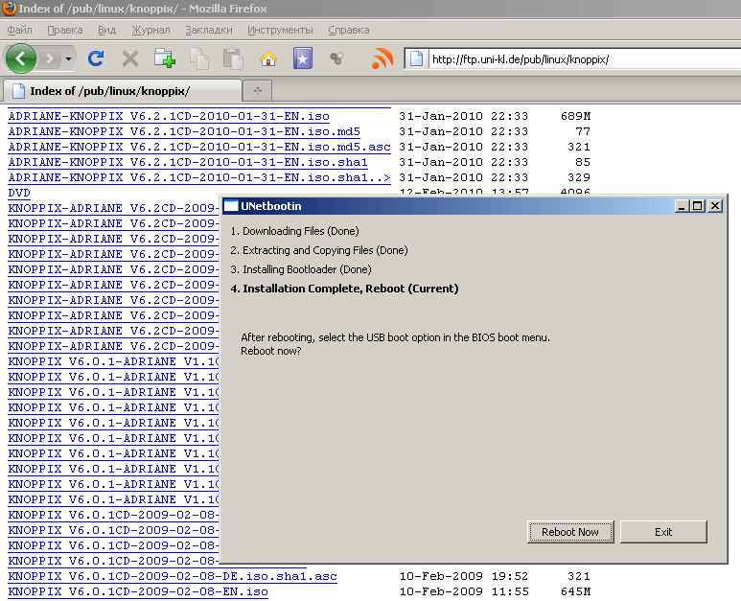Close the UNetbootin dialog
The width and height of the screenshot is (741, 601).
click(x=715, y=206)
